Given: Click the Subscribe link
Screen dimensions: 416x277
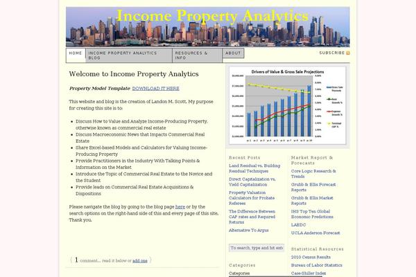Looking at the screenshot, I should tap(332, 53).
